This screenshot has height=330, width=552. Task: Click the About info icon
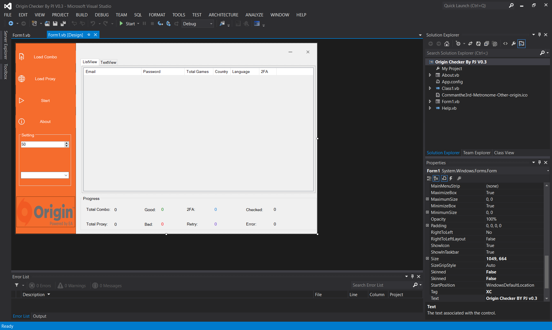pos(22,121)
